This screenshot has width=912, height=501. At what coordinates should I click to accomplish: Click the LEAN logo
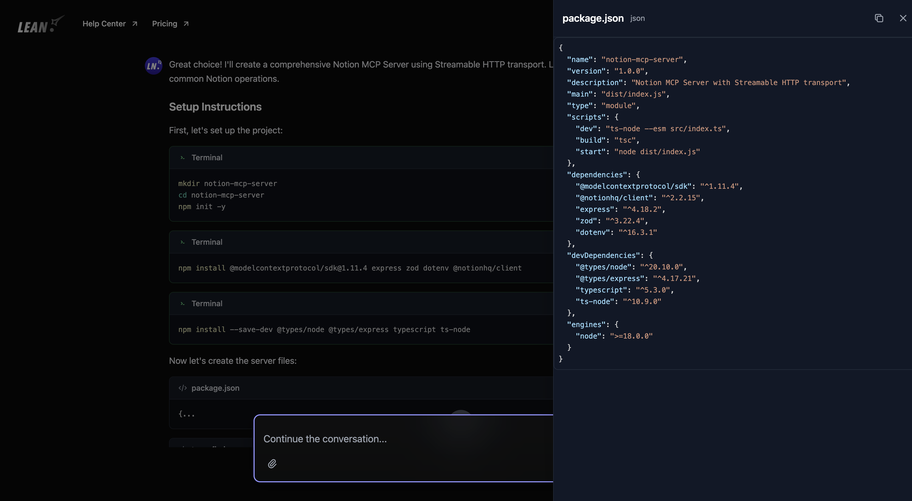[x=41, y=24]
